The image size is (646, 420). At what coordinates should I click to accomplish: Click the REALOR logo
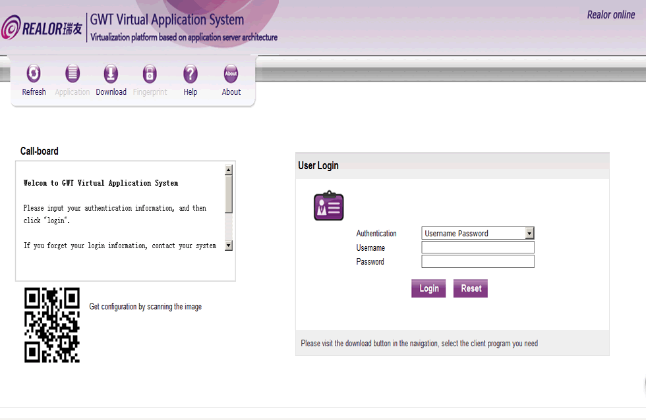pyautogui.click(x=42, y=28)
